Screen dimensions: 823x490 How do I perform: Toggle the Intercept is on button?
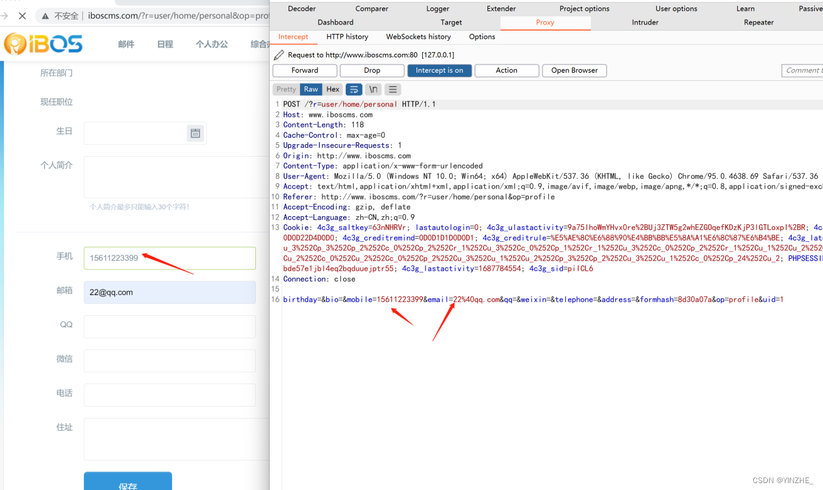pyautogui.click(x=439, y=71)
